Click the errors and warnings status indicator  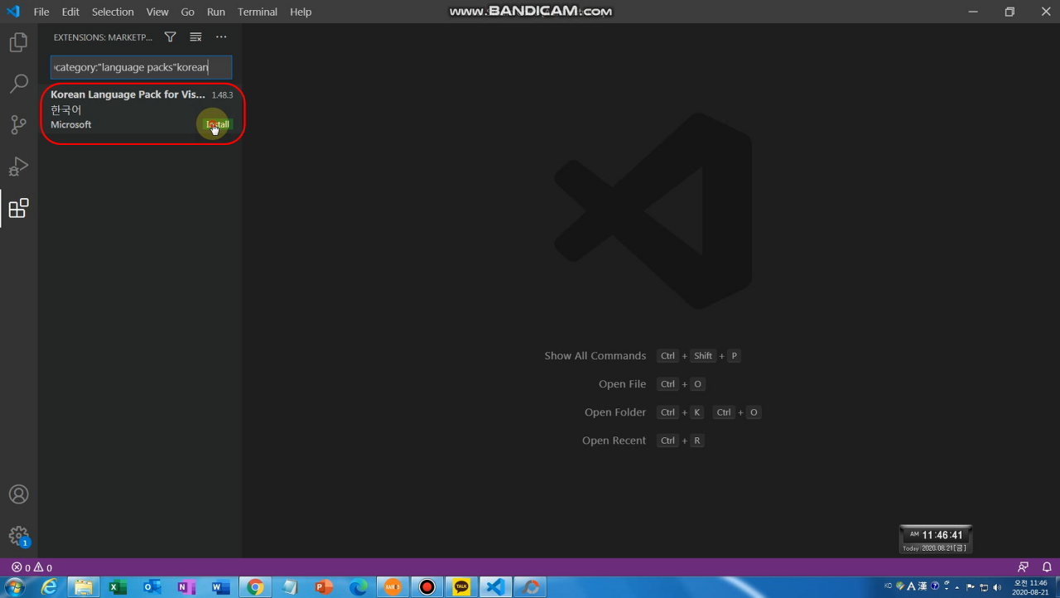[31, 567]
